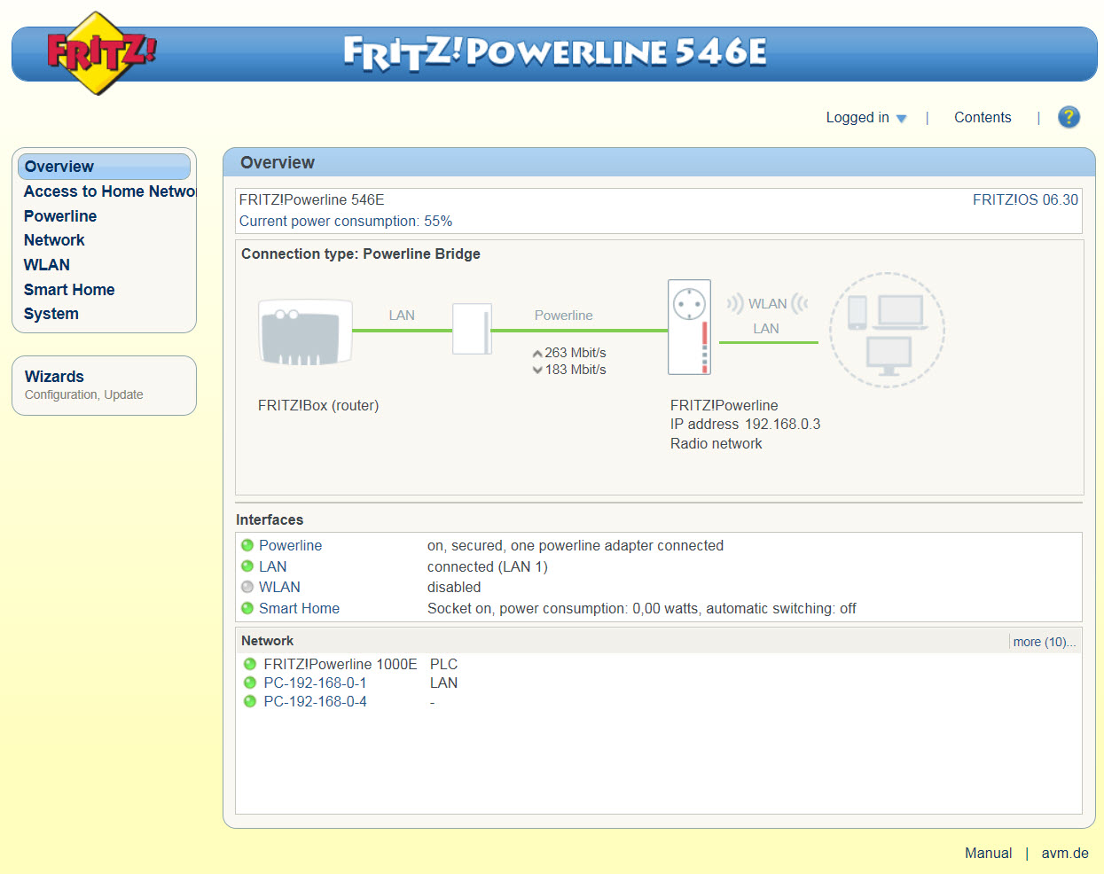Click the 263 Mbit/s rate value

(x=575, y=353)
